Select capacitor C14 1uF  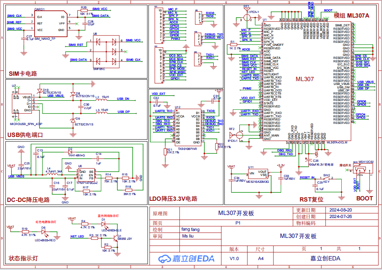[99, 158]
